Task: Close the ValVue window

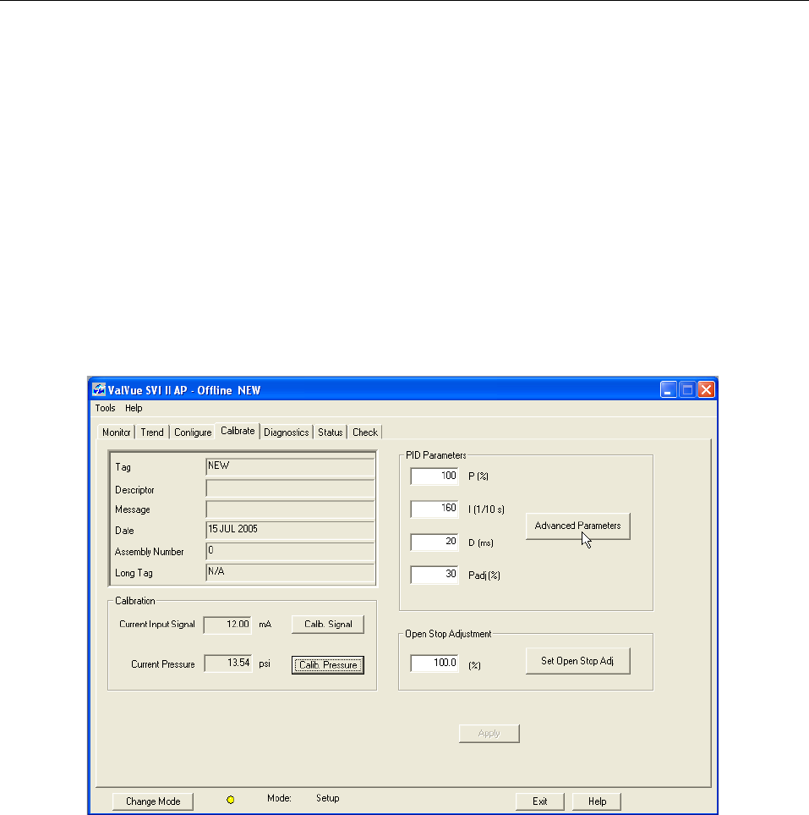Action: coord(706,389)
